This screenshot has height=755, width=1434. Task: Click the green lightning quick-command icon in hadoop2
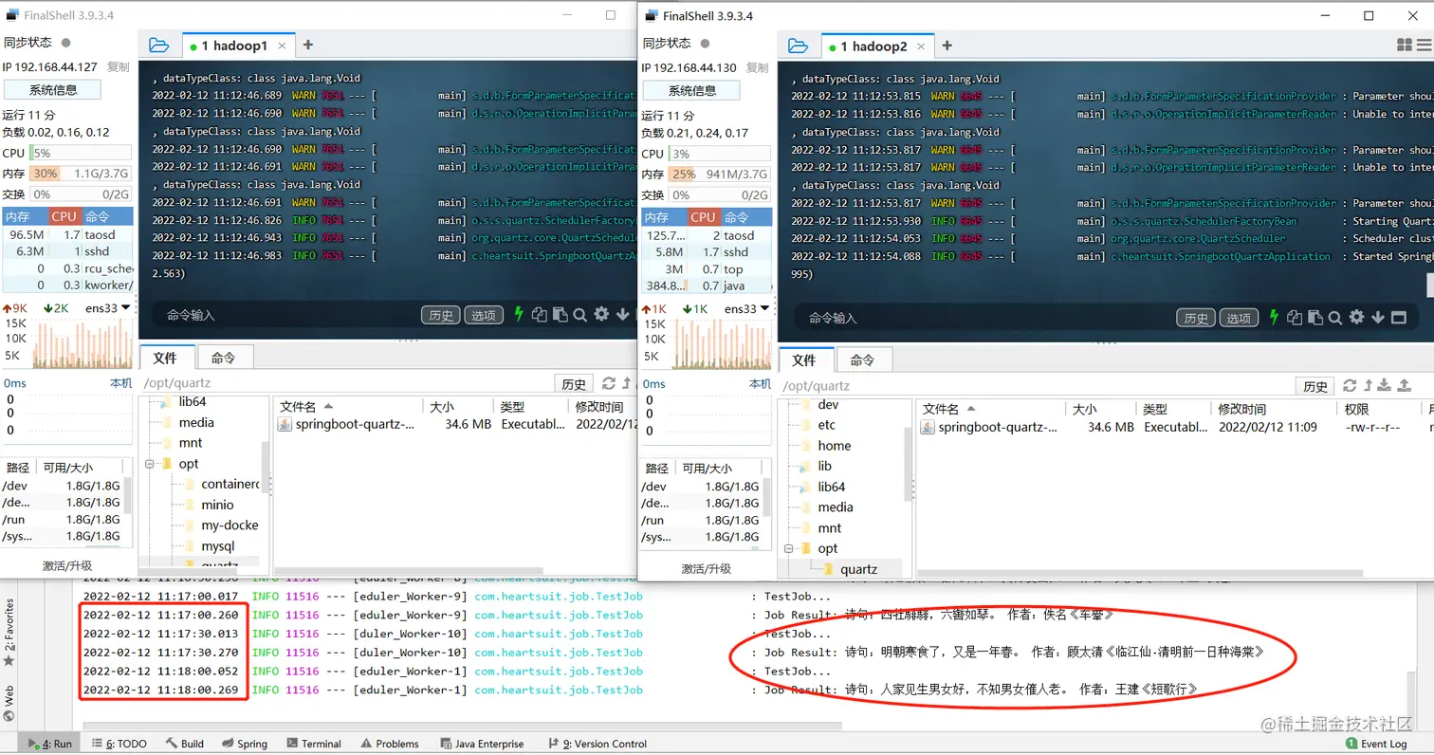click(1275, 317)
